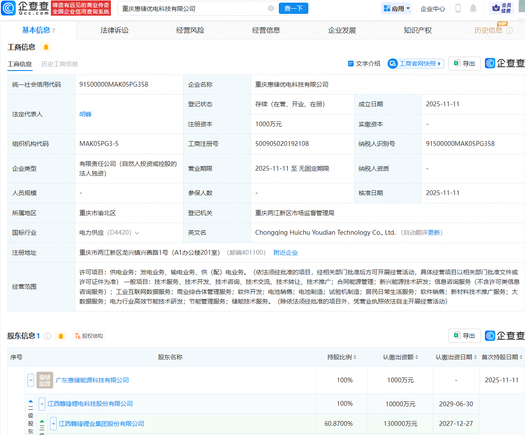
Task: Click the 会员续费 crown icon
Action: (x=495, y=8)
